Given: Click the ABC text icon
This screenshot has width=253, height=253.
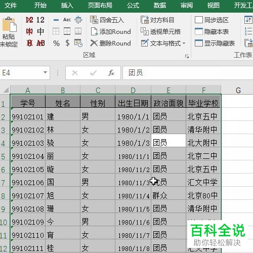Looking at the screenshot, I should (x=67, y=20).
